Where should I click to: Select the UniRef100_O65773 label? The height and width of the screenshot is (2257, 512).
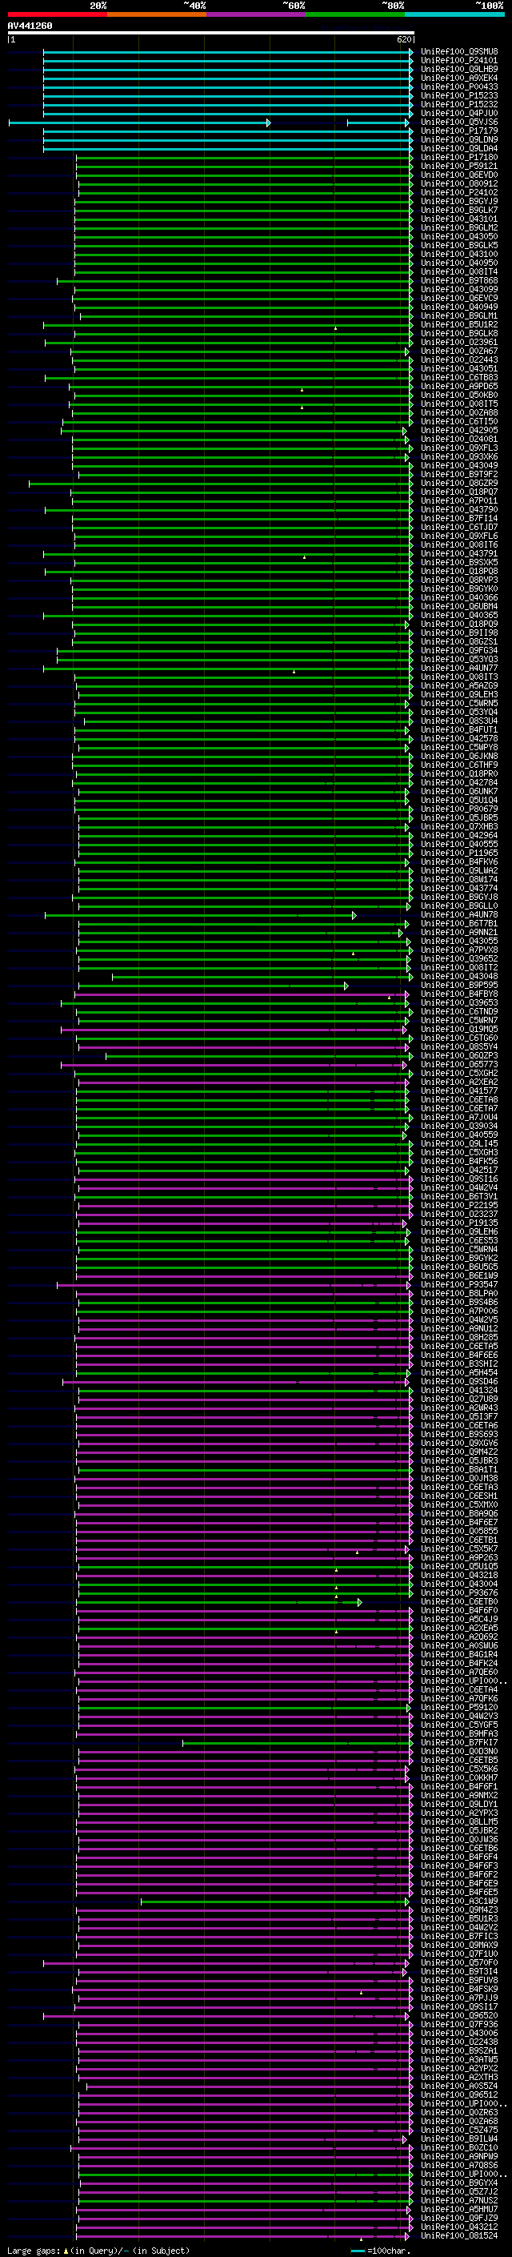point(459,1065)
